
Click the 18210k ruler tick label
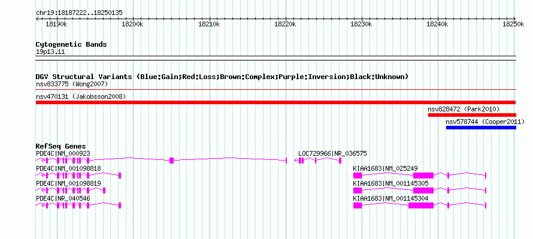pos(209,24)
